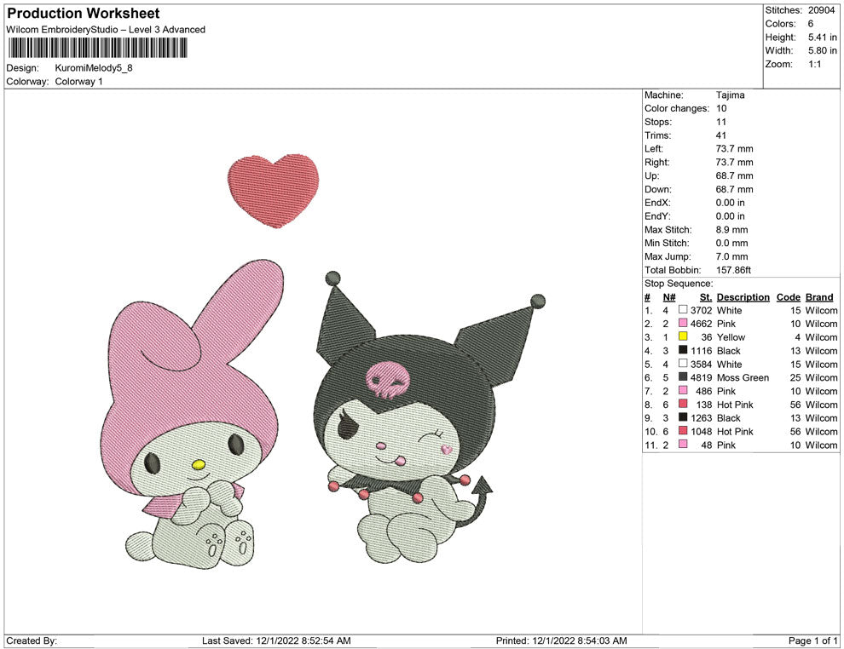844x649 pixels.
Task: Click the 'Stops:' label
Action: [x=658, y=122]
